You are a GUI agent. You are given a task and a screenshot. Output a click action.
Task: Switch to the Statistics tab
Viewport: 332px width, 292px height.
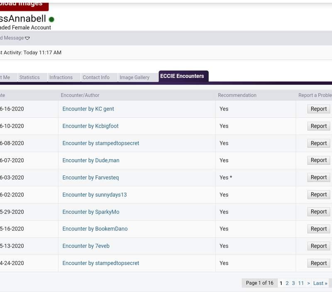click(x=29, y=77)
